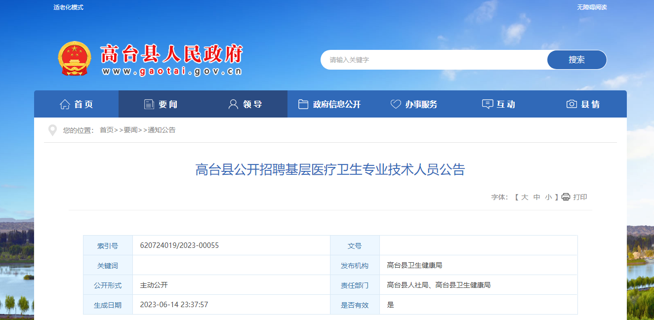The height and width of the screenshot is (320, 654).
Task: Click the location pin icon in breadcrumb
Action: coord(52,130)
